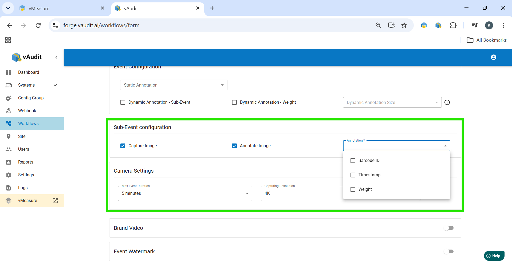Click the vAudit extension icon in toolbar
Screen dimensions: 512x268
[x=438, y=25]
